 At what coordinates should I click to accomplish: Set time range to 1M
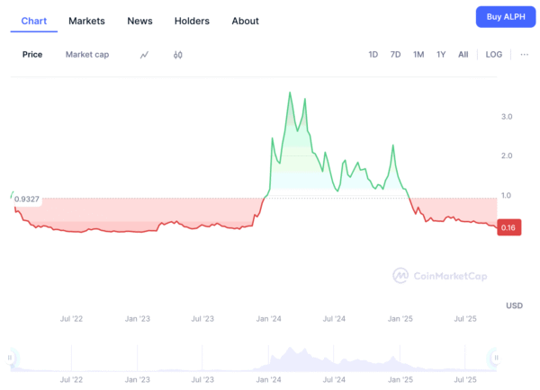pos(418,54)
